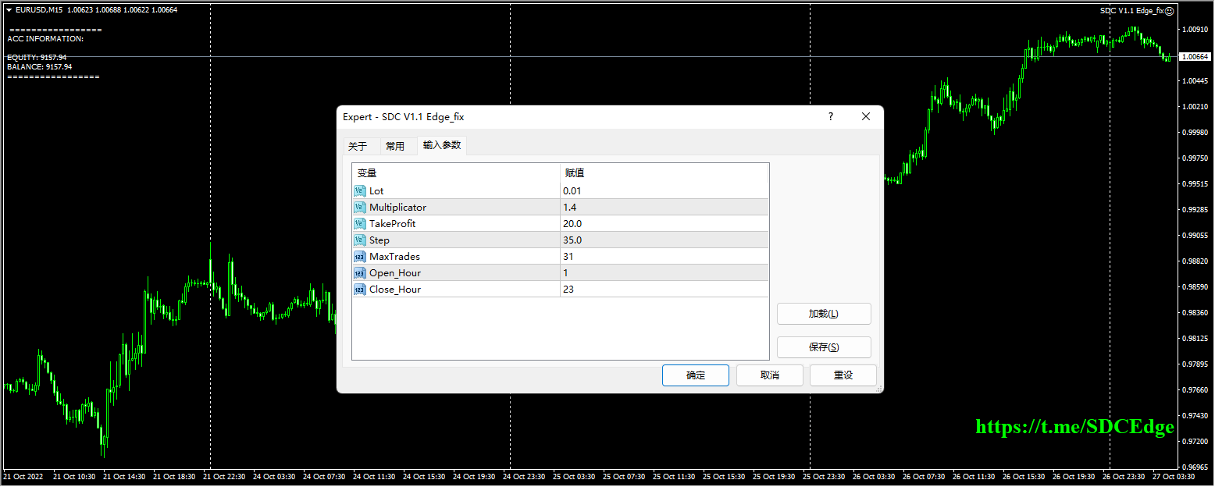Click the integer 123 icon beside MaxTrades
This screenshot has width=1215, height=487.
(x=359, y=256)
